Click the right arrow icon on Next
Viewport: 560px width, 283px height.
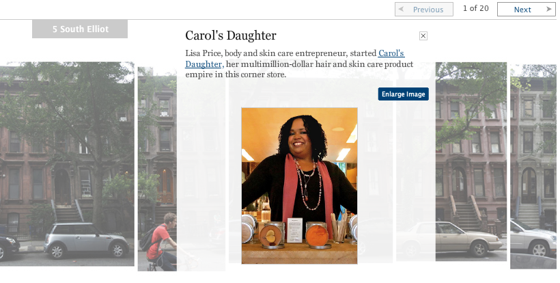point(549,9)
